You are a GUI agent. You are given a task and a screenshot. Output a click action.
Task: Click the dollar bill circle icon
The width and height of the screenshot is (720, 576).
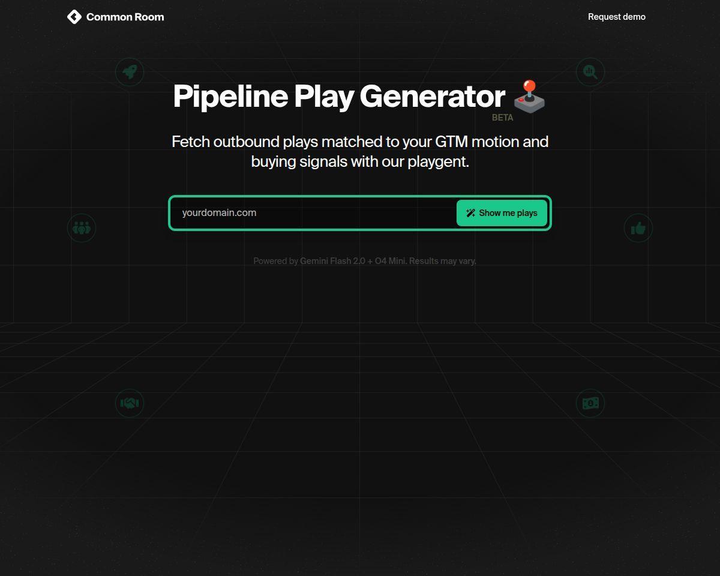(590, 403)
